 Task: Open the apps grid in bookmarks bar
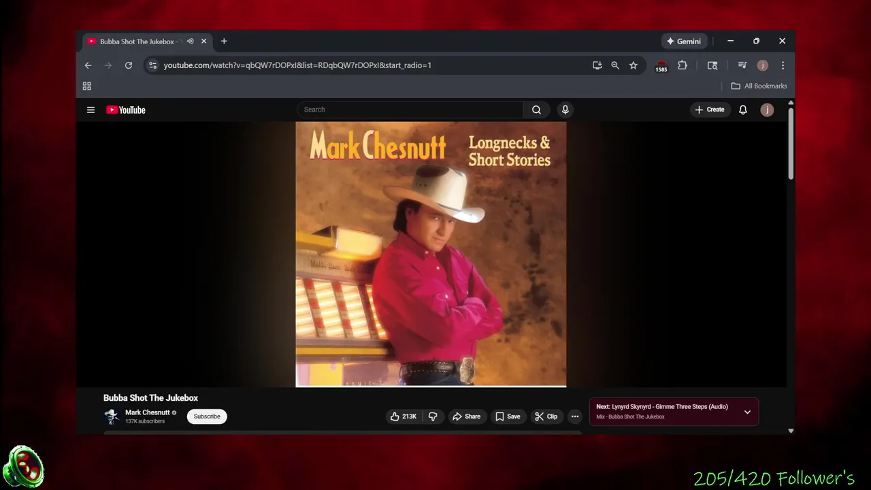pos(87,86)
